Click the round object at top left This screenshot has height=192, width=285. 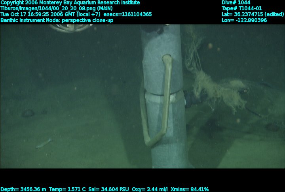[x=69, y=27]
